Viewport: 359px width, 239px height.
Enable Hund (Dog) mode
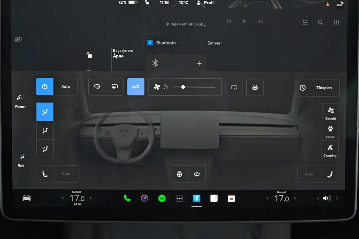[x=330, y=131]
